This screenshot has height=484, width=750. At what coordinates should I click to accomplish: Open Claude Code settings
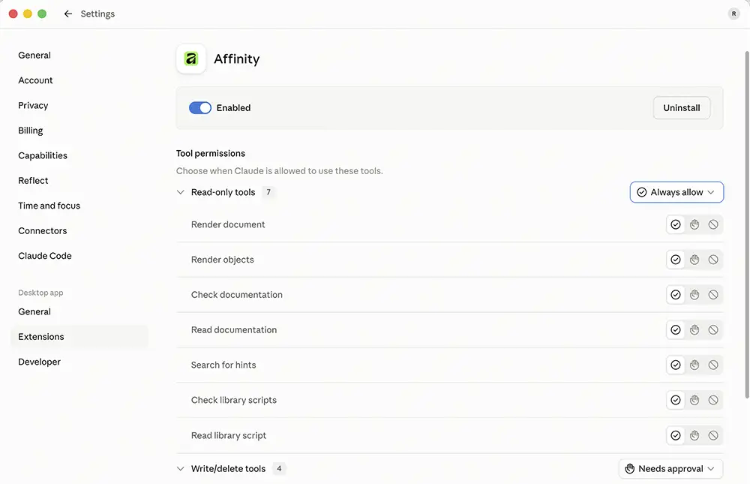[45, 256]
